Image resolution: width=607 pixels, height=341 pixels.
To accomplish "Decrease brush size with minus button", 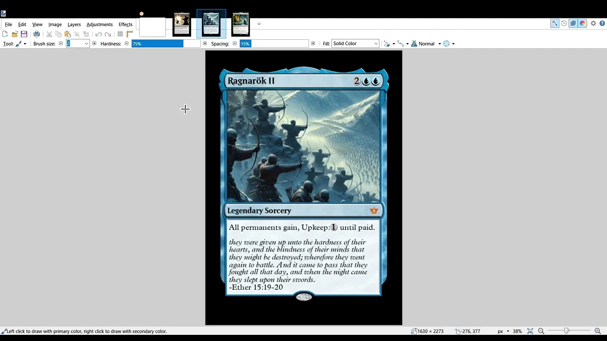I will click(61, 44).
